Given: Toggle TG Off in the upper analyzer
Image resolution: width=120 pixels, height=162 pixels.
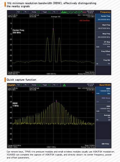Looking at the screenshot, I should coord(56,12).
